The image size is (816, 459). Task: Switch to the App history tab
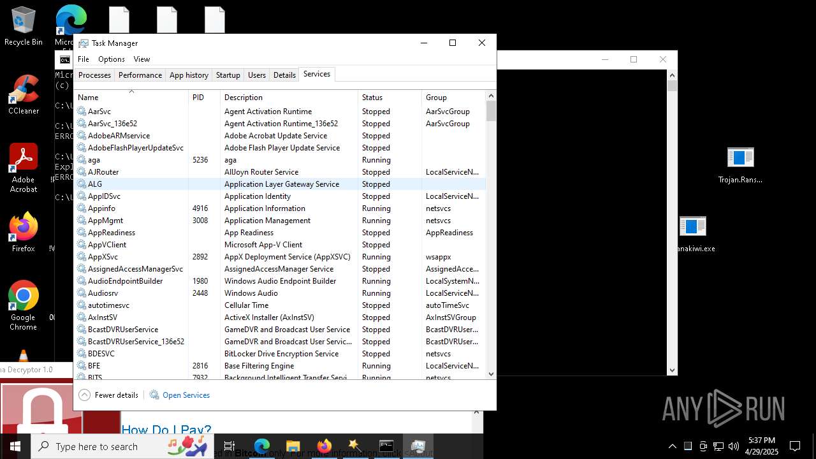(x=189, y=75)
